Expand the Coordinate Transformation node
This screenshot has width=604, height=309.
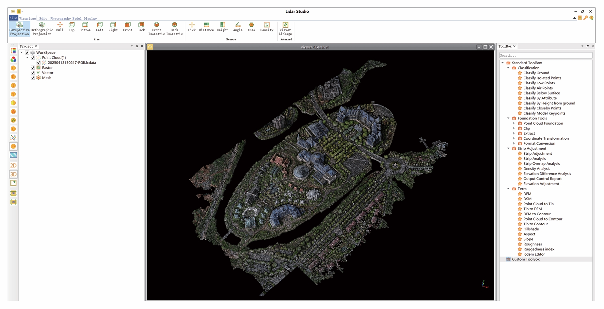514,138
